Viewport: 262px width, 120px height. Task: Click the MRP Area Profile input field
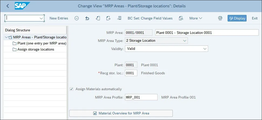coord(141,97)
